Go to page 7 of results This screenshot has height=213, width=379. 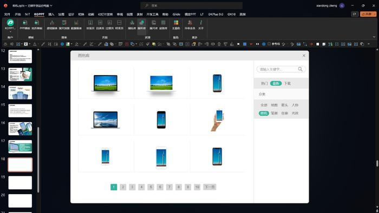(169, 187)
